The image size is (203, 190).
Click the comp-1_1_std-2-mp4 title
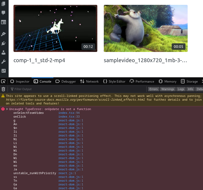(39, 60)
